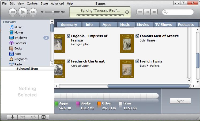Image resolution: width=200 pixels, height=121 pixels.
Task: Click the Play button
Action: [x=23, y=12]
